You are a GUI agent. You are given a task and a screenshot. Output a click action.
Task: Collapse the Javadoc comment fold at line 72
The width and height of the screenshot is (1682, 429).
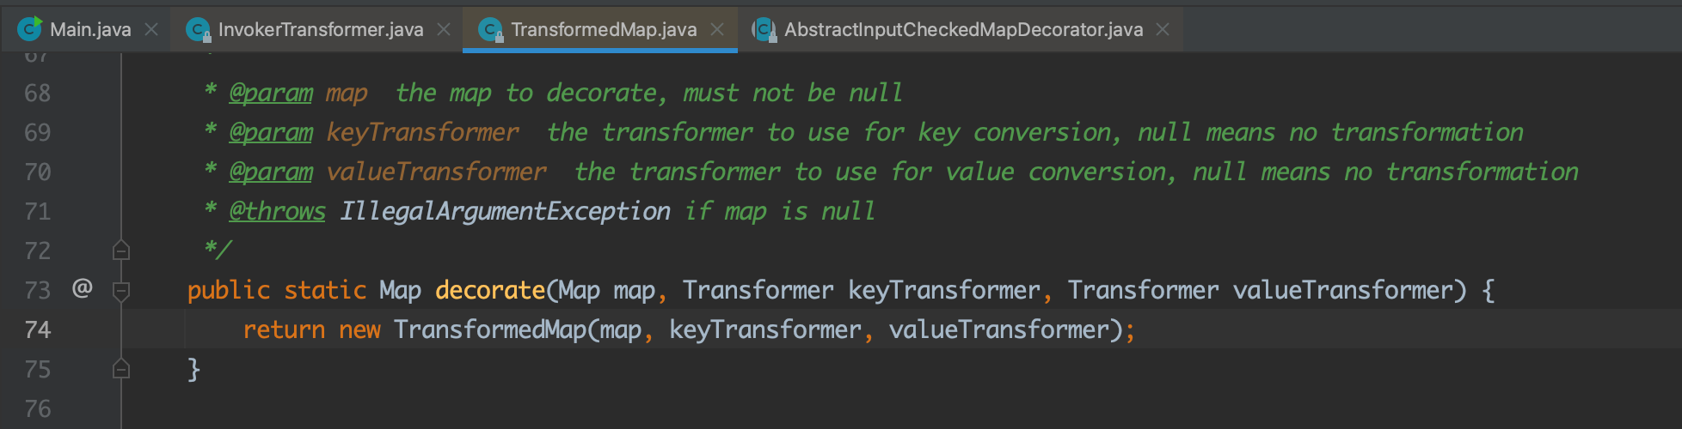coord(121,251)
